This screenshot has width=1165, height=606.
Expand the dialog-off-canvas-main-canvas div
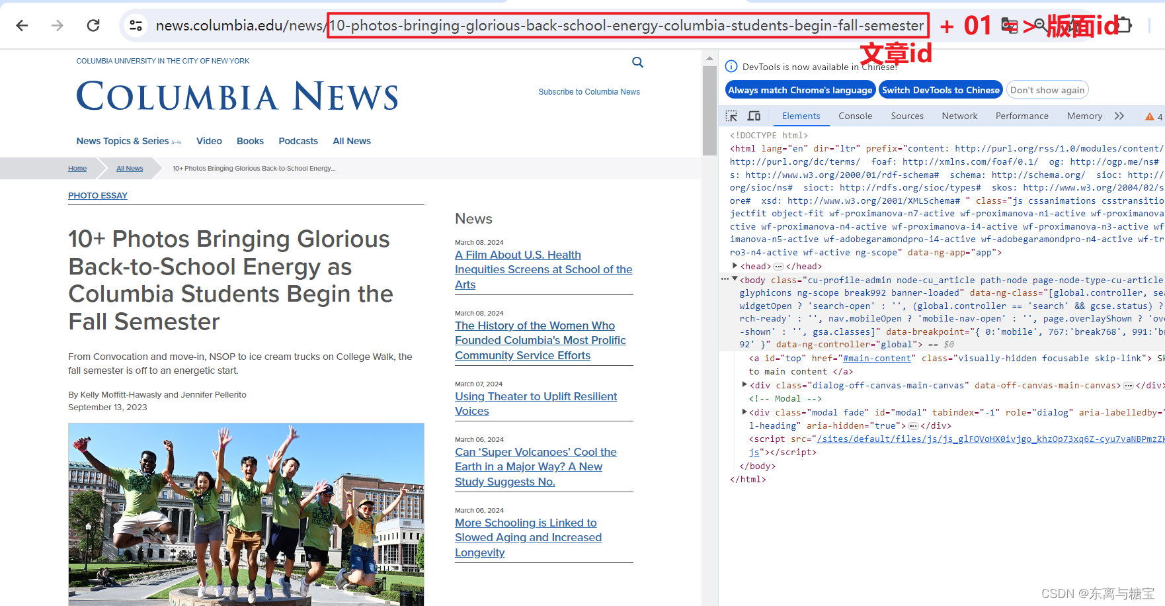click(744, 384)
